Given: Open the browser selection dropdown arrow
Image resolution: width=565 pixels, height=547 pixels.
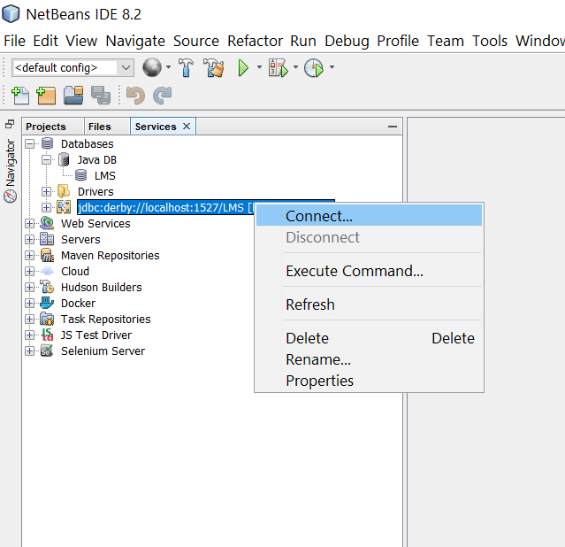Looking at the screenshot, I should [168, 67].
